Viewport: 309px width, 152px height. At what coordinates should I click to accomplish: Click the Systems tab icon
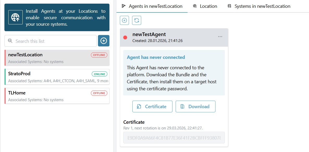(230, 6)
